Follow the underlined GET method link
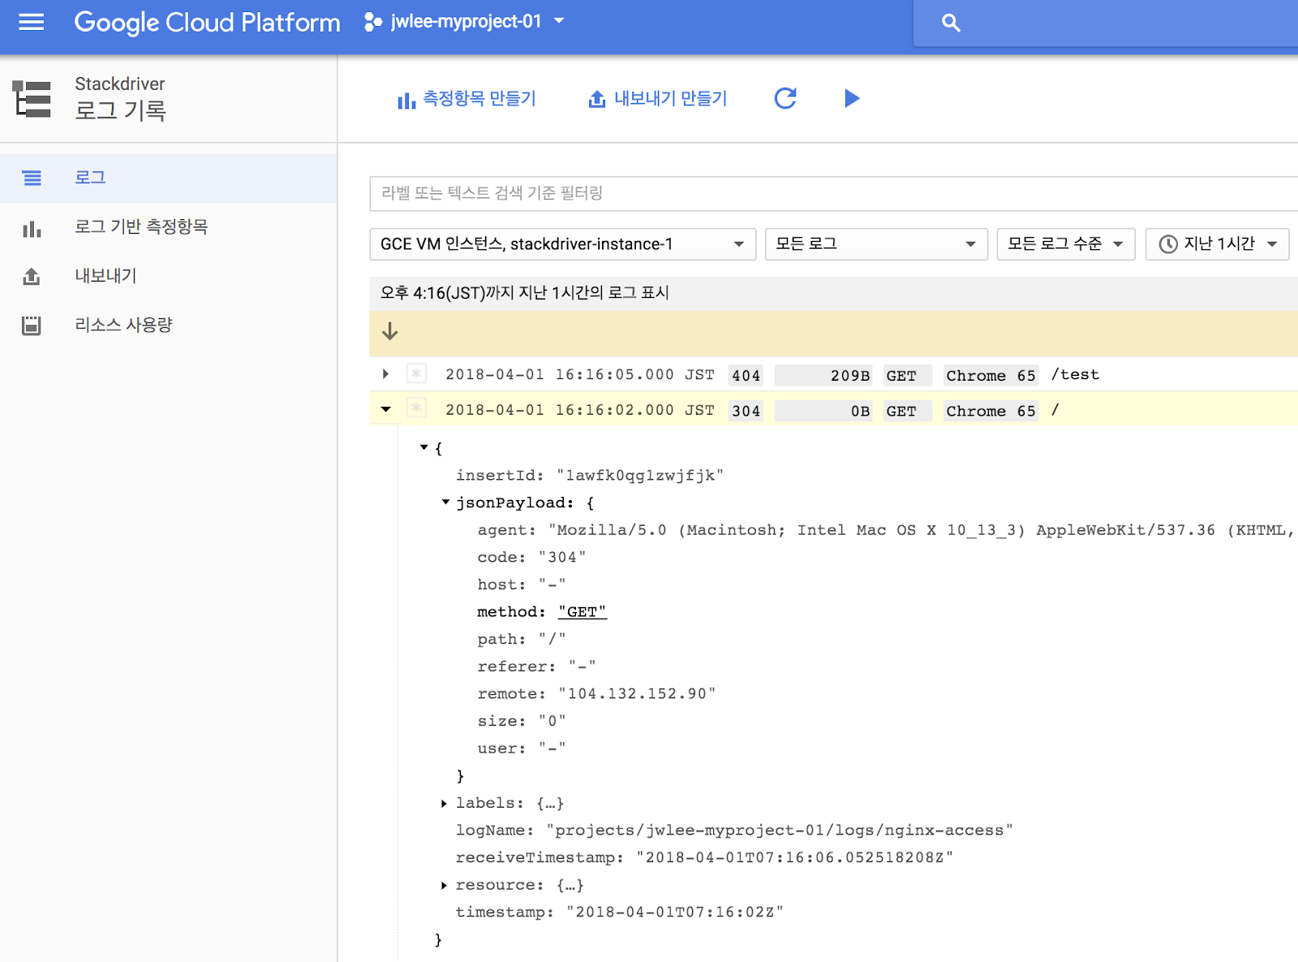Image resolution: width=1298 pixels, height=962 pixels. (581, 611)
